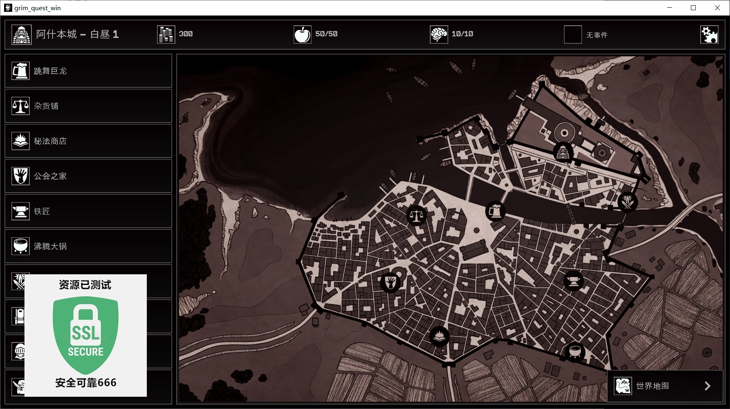Open 跳舞巨龙 tavern from the list
This screenshot has width=730, height=409.
pyautogui.click(x=88, y=71)
